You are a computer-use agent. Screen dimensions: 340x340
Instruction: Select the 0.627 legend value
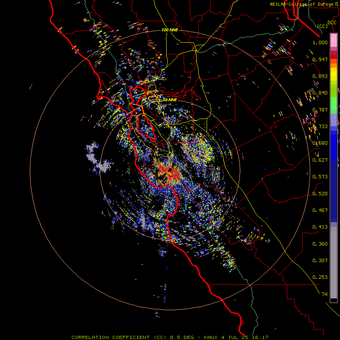pyautogui.click(x=320, y=160)
